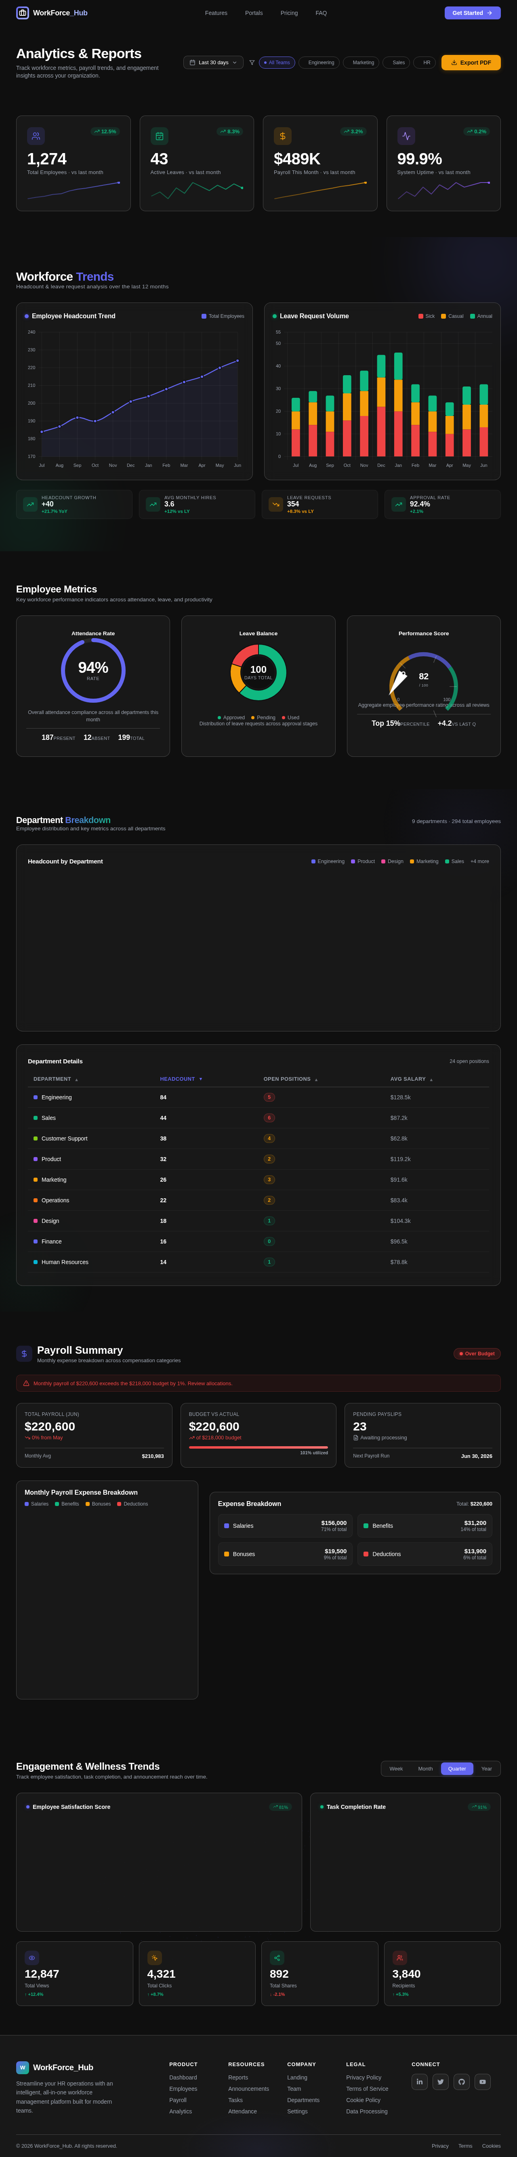The image size is (517, 2157).
Task: Click the Avg Monthly Hires trend icon
Action: (x=153, y=504)
